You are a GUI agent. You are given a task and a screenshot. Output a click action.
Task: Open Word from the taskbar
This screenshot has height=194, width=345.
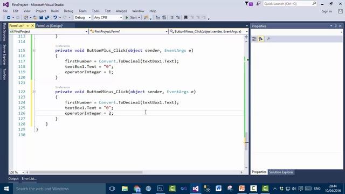(218, 189)
